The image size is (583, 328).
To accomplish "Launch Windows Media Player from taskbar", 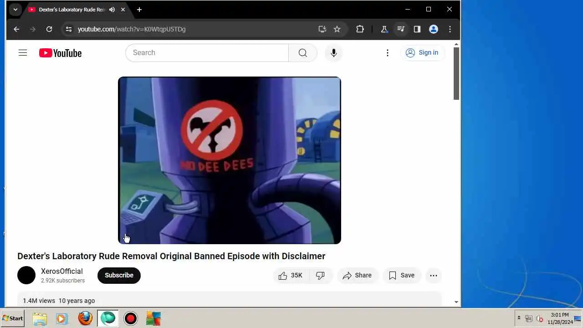I will (62, 318).
